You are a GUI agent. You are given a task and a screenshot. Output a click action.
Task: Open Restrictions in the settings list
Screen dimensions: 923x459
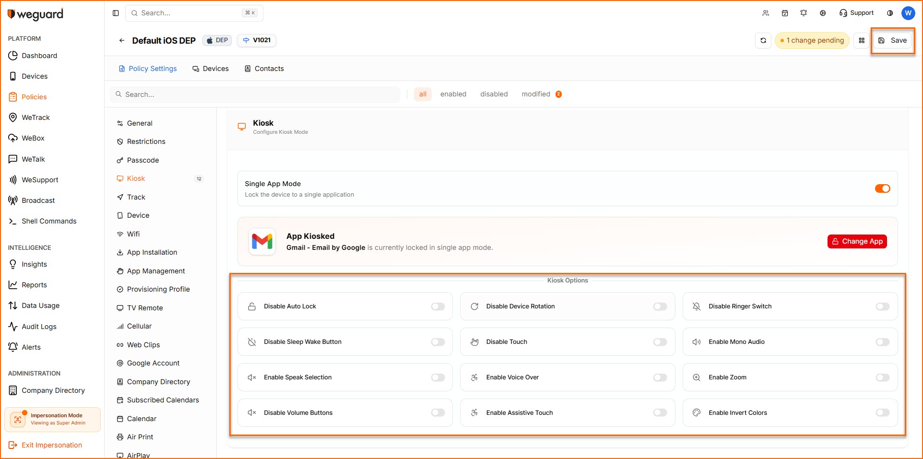coord(146,141)
